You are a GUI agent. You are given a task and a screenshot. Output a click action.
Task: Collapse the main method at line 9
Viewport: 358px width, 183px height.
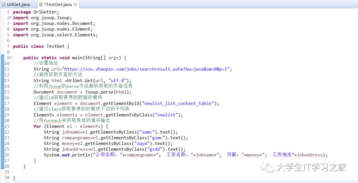click(11, 58)
